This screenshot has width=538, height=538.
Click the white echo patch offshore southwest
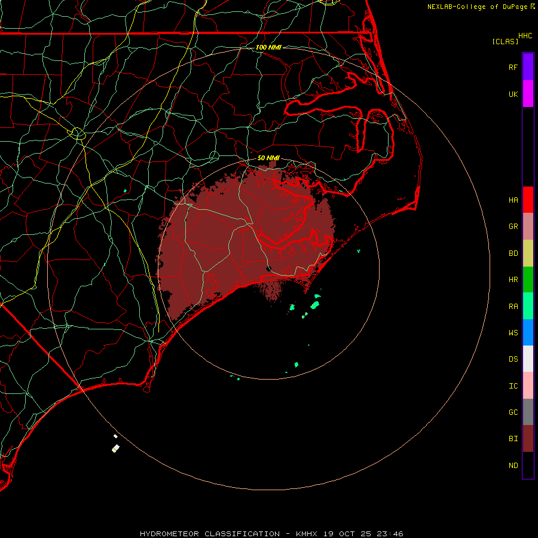coord(115,448)
